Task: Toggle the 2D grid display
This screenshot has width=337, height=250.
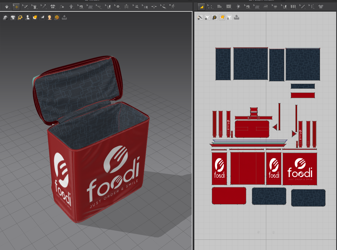Action: [x=256, y=6]
